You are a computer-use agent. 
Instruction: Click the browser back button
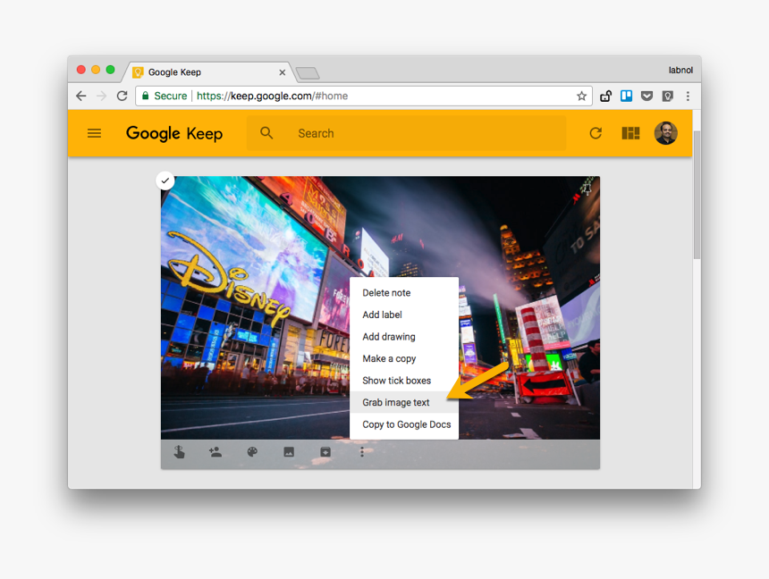point(81,96)
